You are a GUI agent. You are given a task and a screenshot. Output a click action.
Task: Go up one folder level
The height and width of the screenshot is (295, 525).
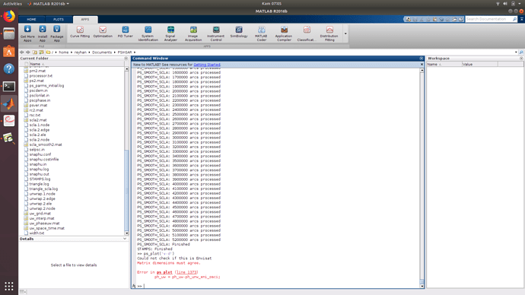click(x=35, y=52)
